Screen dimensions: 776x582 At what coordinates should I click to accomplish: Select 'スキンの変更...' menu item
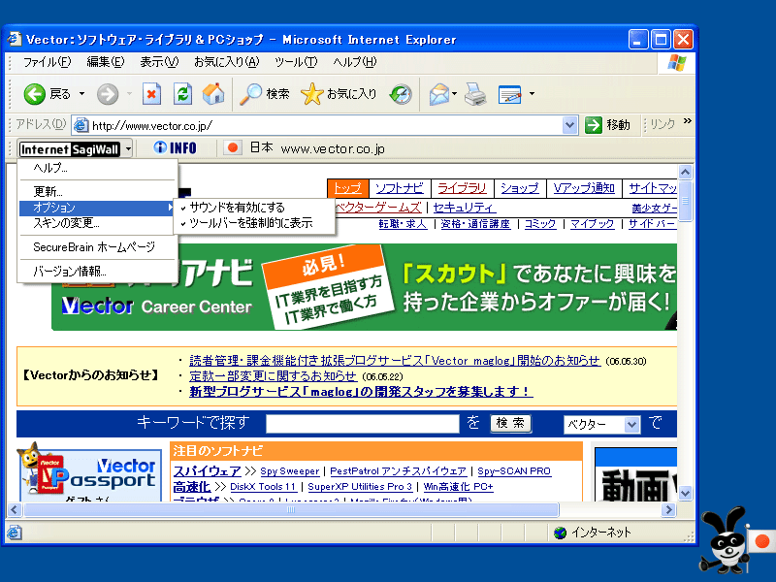click(x=98, y=223)
